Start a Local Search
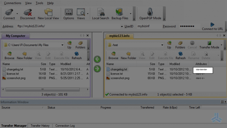 [100, 14]
